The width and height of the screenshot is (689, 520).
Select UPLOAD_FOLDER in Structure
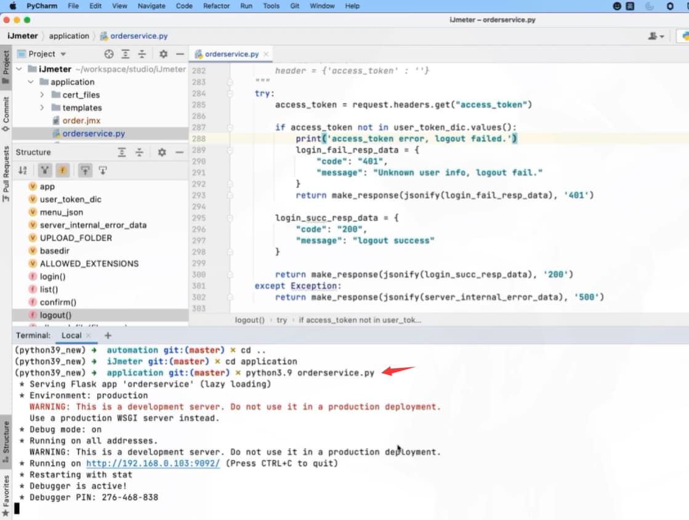[76, 238]
